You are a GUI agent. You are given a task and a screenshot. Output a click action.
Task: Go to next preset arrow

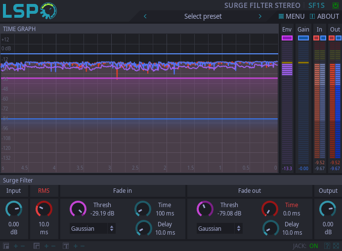260,16
